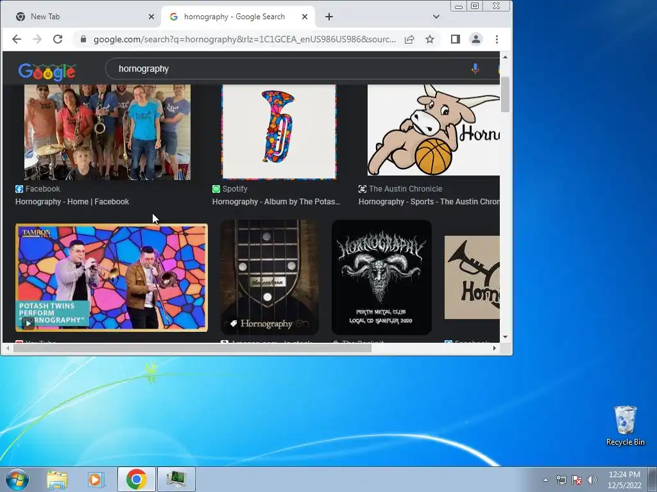The width and height of the screenshot is (657, 492).
Task: Click the search box containing hornography
Action: click(293, 69)
